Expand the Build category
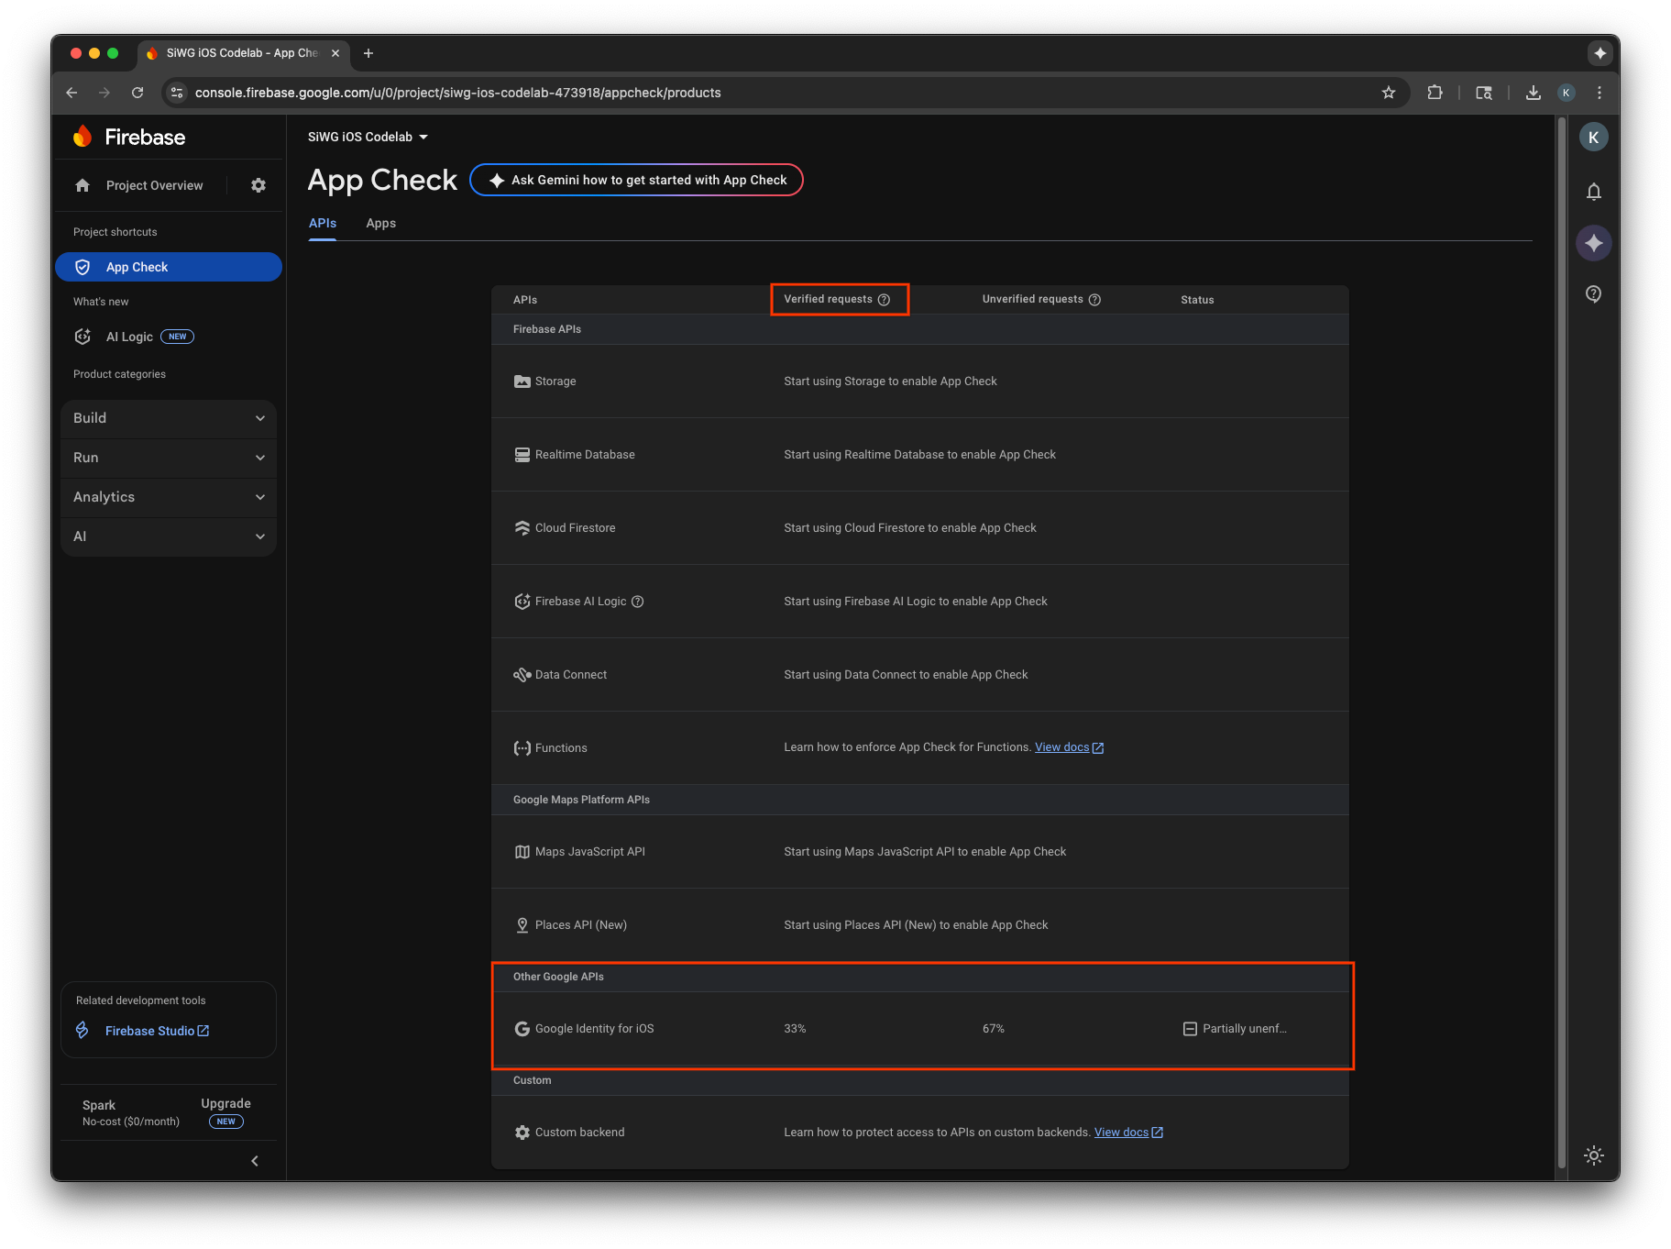Screen dimensions: 1671x1249 [169, 418]
